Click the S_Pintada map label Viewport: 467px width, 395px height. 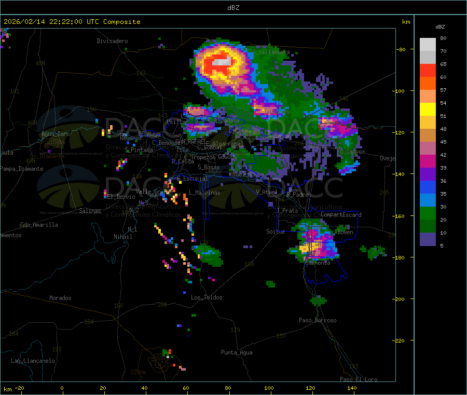coord(139,150)
